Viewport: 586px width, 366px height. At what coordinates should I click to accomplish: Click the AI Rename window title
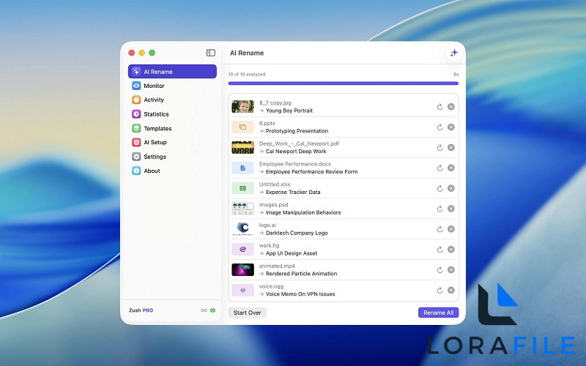point(247,53)
